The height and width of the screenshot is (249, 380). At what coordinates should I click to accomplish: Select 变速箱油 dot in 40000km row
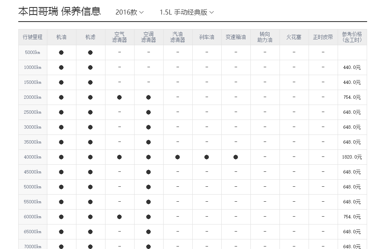pyautogui.click(x=236, y=157)
